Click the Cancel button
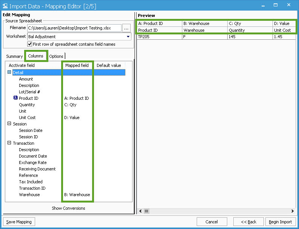This screenshot has height=229, width=299. click(x=212, y=222)
